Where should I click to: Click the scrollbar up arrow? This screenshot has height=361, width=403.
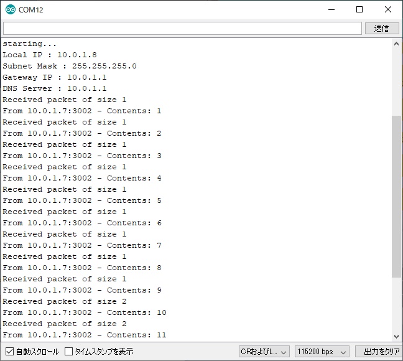coord(396,44)
